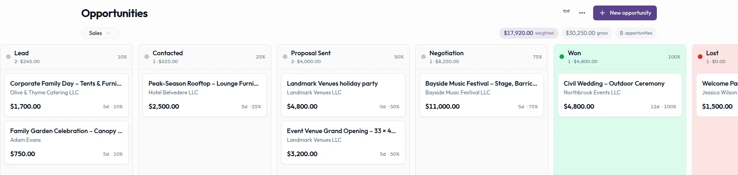This screenshot has width=738, height=175.
Task: Click the red status dot on Lost column
Action: [700, 57]
